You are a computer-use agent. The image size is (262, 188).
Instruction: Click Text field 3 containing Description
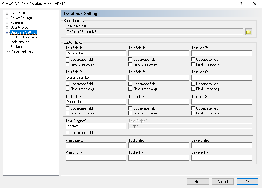point(96,102)
